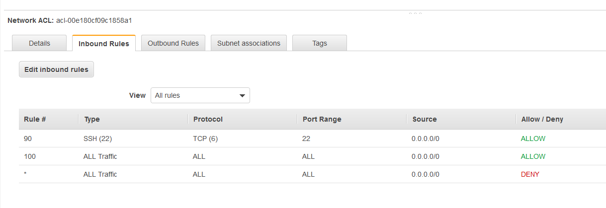Click the dropdown arrow of the View selector
This screenshot has height=208, width=606.
242,95
